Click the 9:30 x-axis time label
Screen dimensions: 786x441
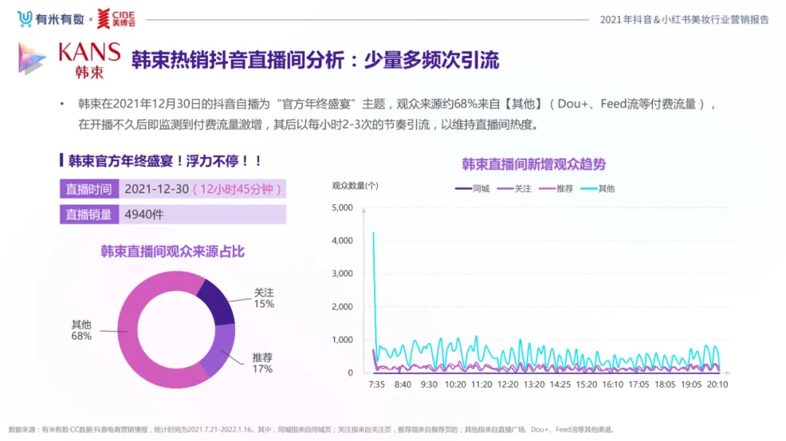429,384
